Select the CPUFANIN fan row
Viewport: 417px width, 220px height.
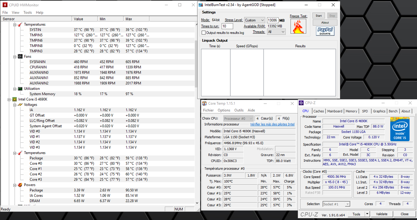97,67
